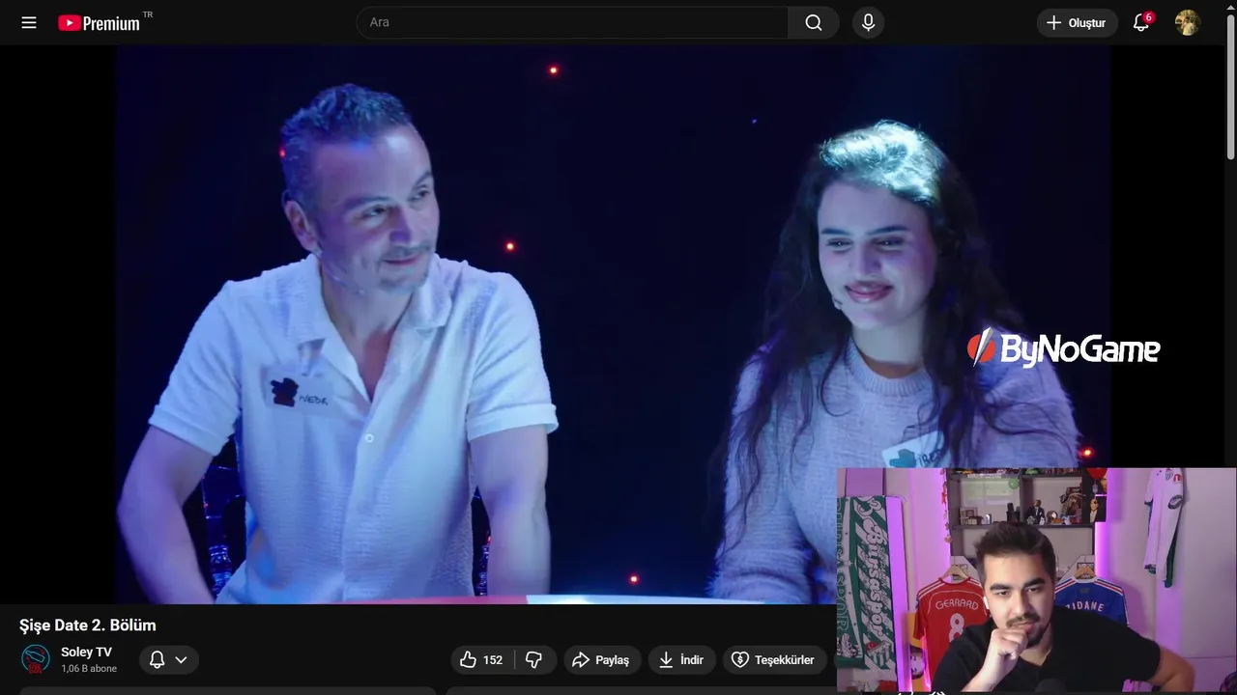Like the video with 152 likes
The width and height of the screenshot is (1237, 695).
pyautogui.click(x=481, y=660)
